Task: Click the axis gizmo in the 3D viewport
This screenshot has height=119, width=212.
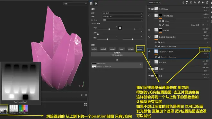Action: 82,84
